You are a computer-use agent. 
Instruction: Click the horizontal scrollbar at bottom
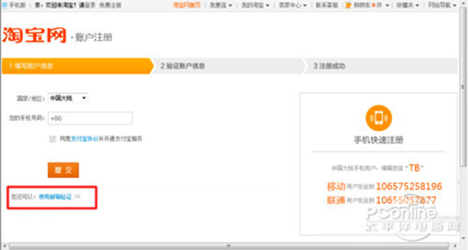[228, 246]
